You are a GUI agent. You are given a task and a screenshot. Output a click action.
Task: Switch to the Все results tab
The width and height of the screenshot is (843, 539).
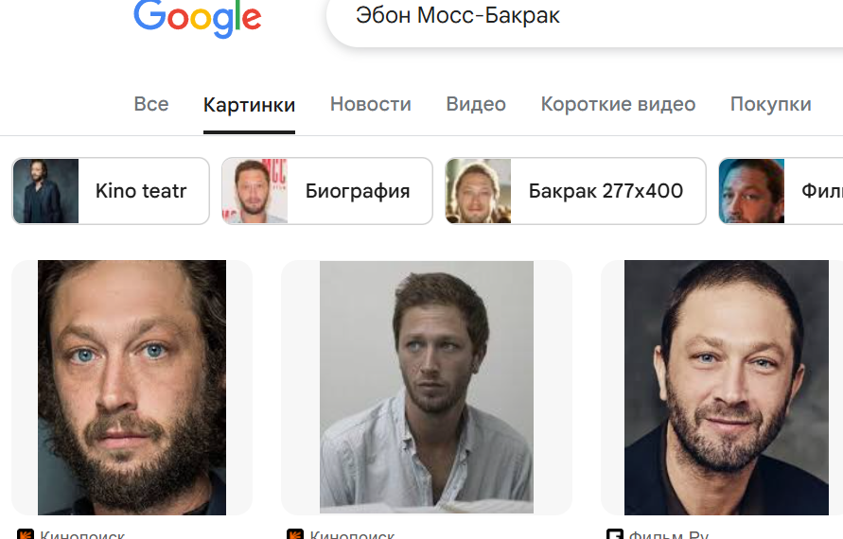(151, 104)
